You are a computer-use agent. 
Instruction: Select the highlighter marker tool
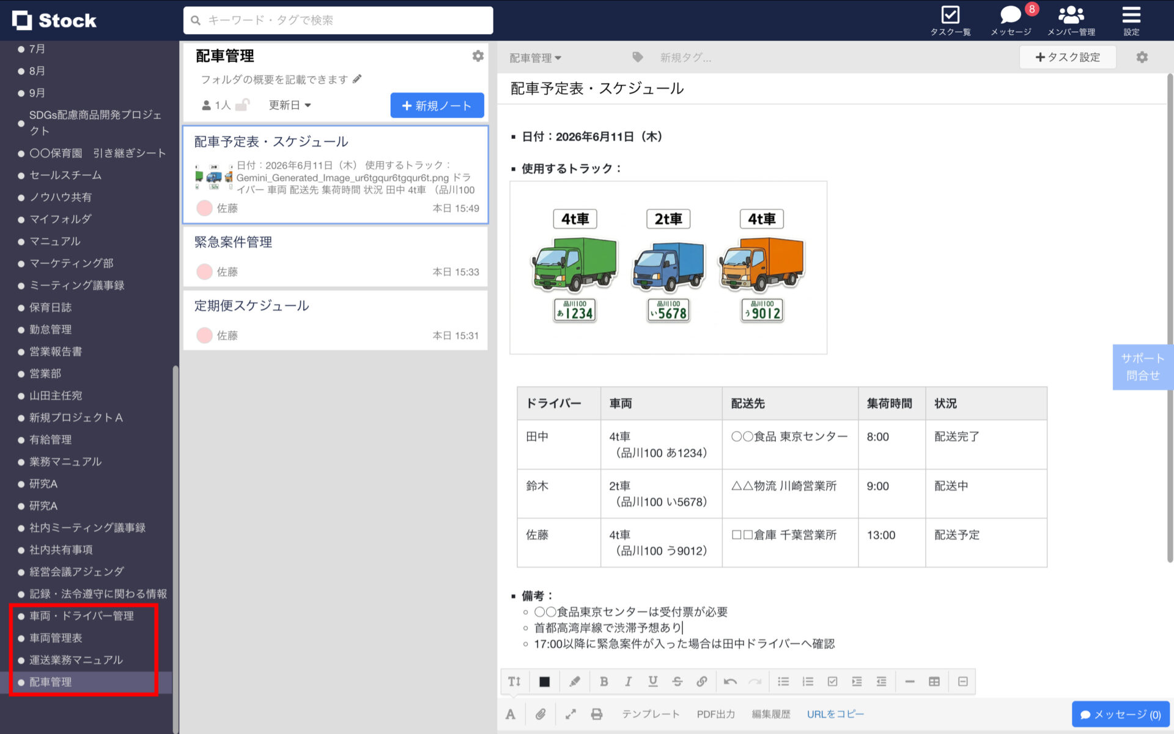(x=574, y=681)
